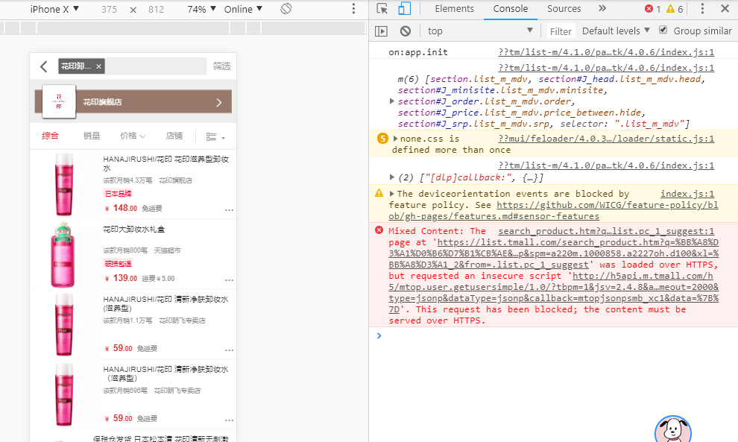738x442 pixels.
Task: Open more options for the last 59.00 product
Action: pyautogui.click(x=229, y=420)
